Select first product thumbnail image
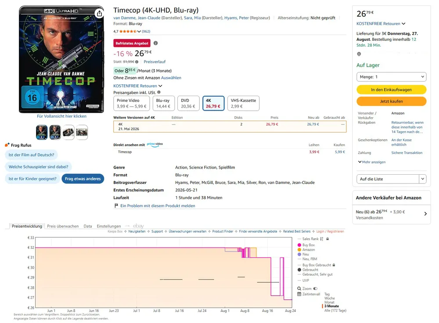 tap(42, 133)
